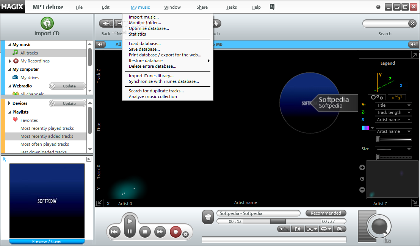Image resolution: width=420 pixels, height=246 pixels.
Task: Select Import iTunes library...
Action: click(x=151, y=76)
